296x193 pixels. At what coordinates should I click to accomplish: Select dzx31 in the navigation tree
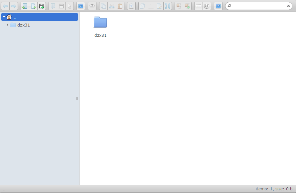[x=23, y=25]
